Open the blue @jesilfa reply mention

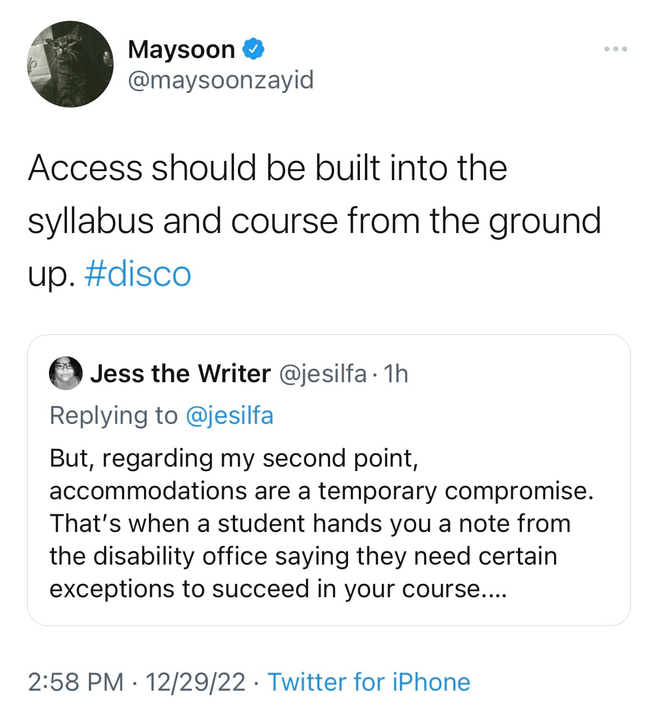click(229, 415)
